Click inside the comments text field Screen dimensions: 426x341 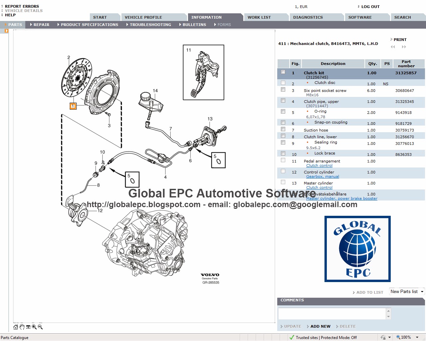332,314
